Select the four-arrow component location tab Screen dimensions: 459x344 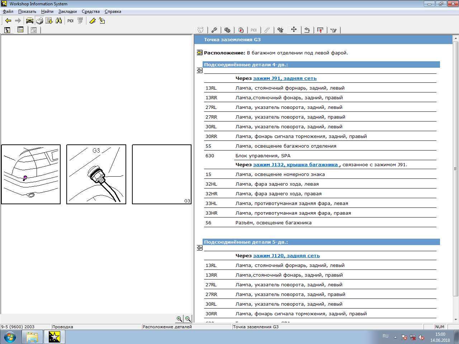294,30
